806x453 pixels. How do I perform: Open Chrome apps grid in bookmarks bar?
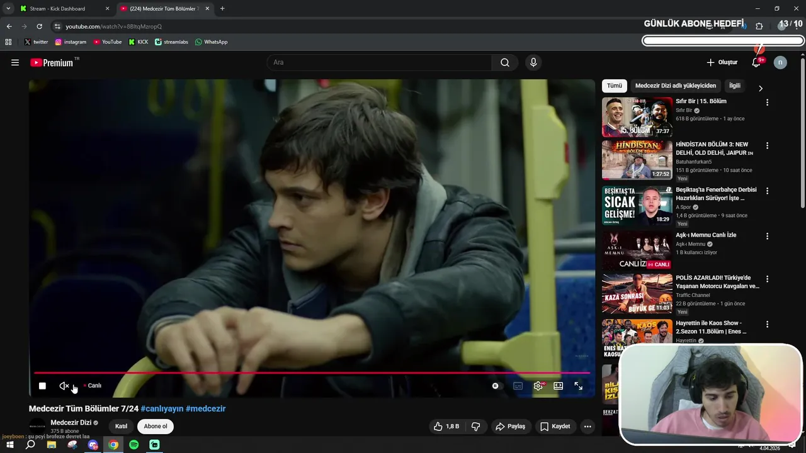(8, 42)
